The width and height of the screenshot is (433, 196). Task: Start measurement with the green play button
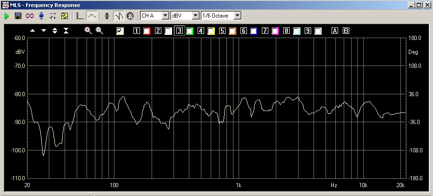coord(7,16)
